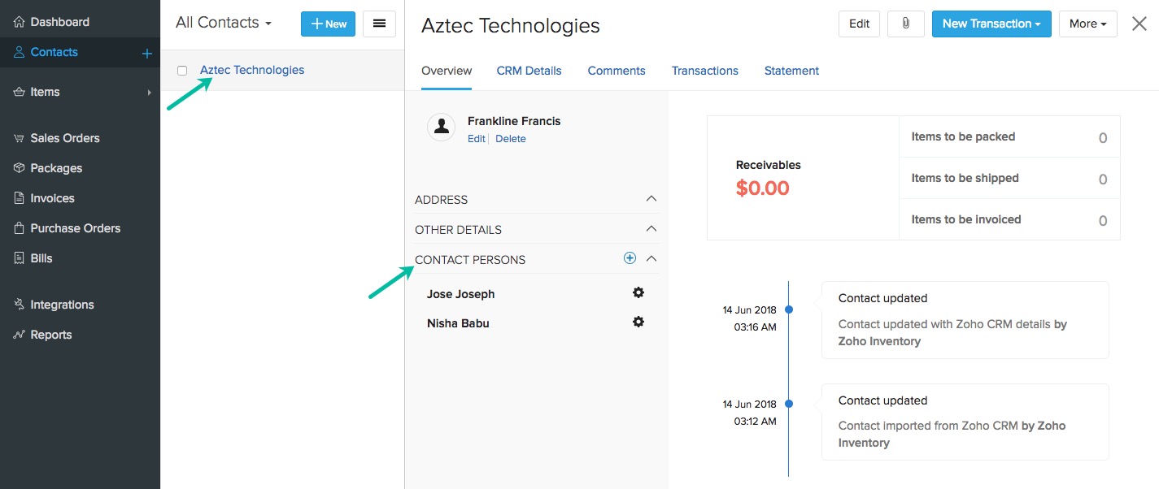Tick the Aztec Technologies checkbox
1159x489 pixels.
click(182, 71)
